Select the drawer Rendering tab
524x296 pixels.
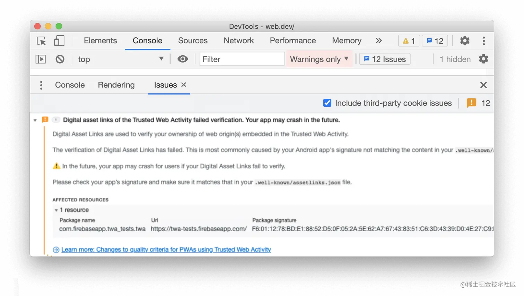pyautogui.click(x=116, y=85)
